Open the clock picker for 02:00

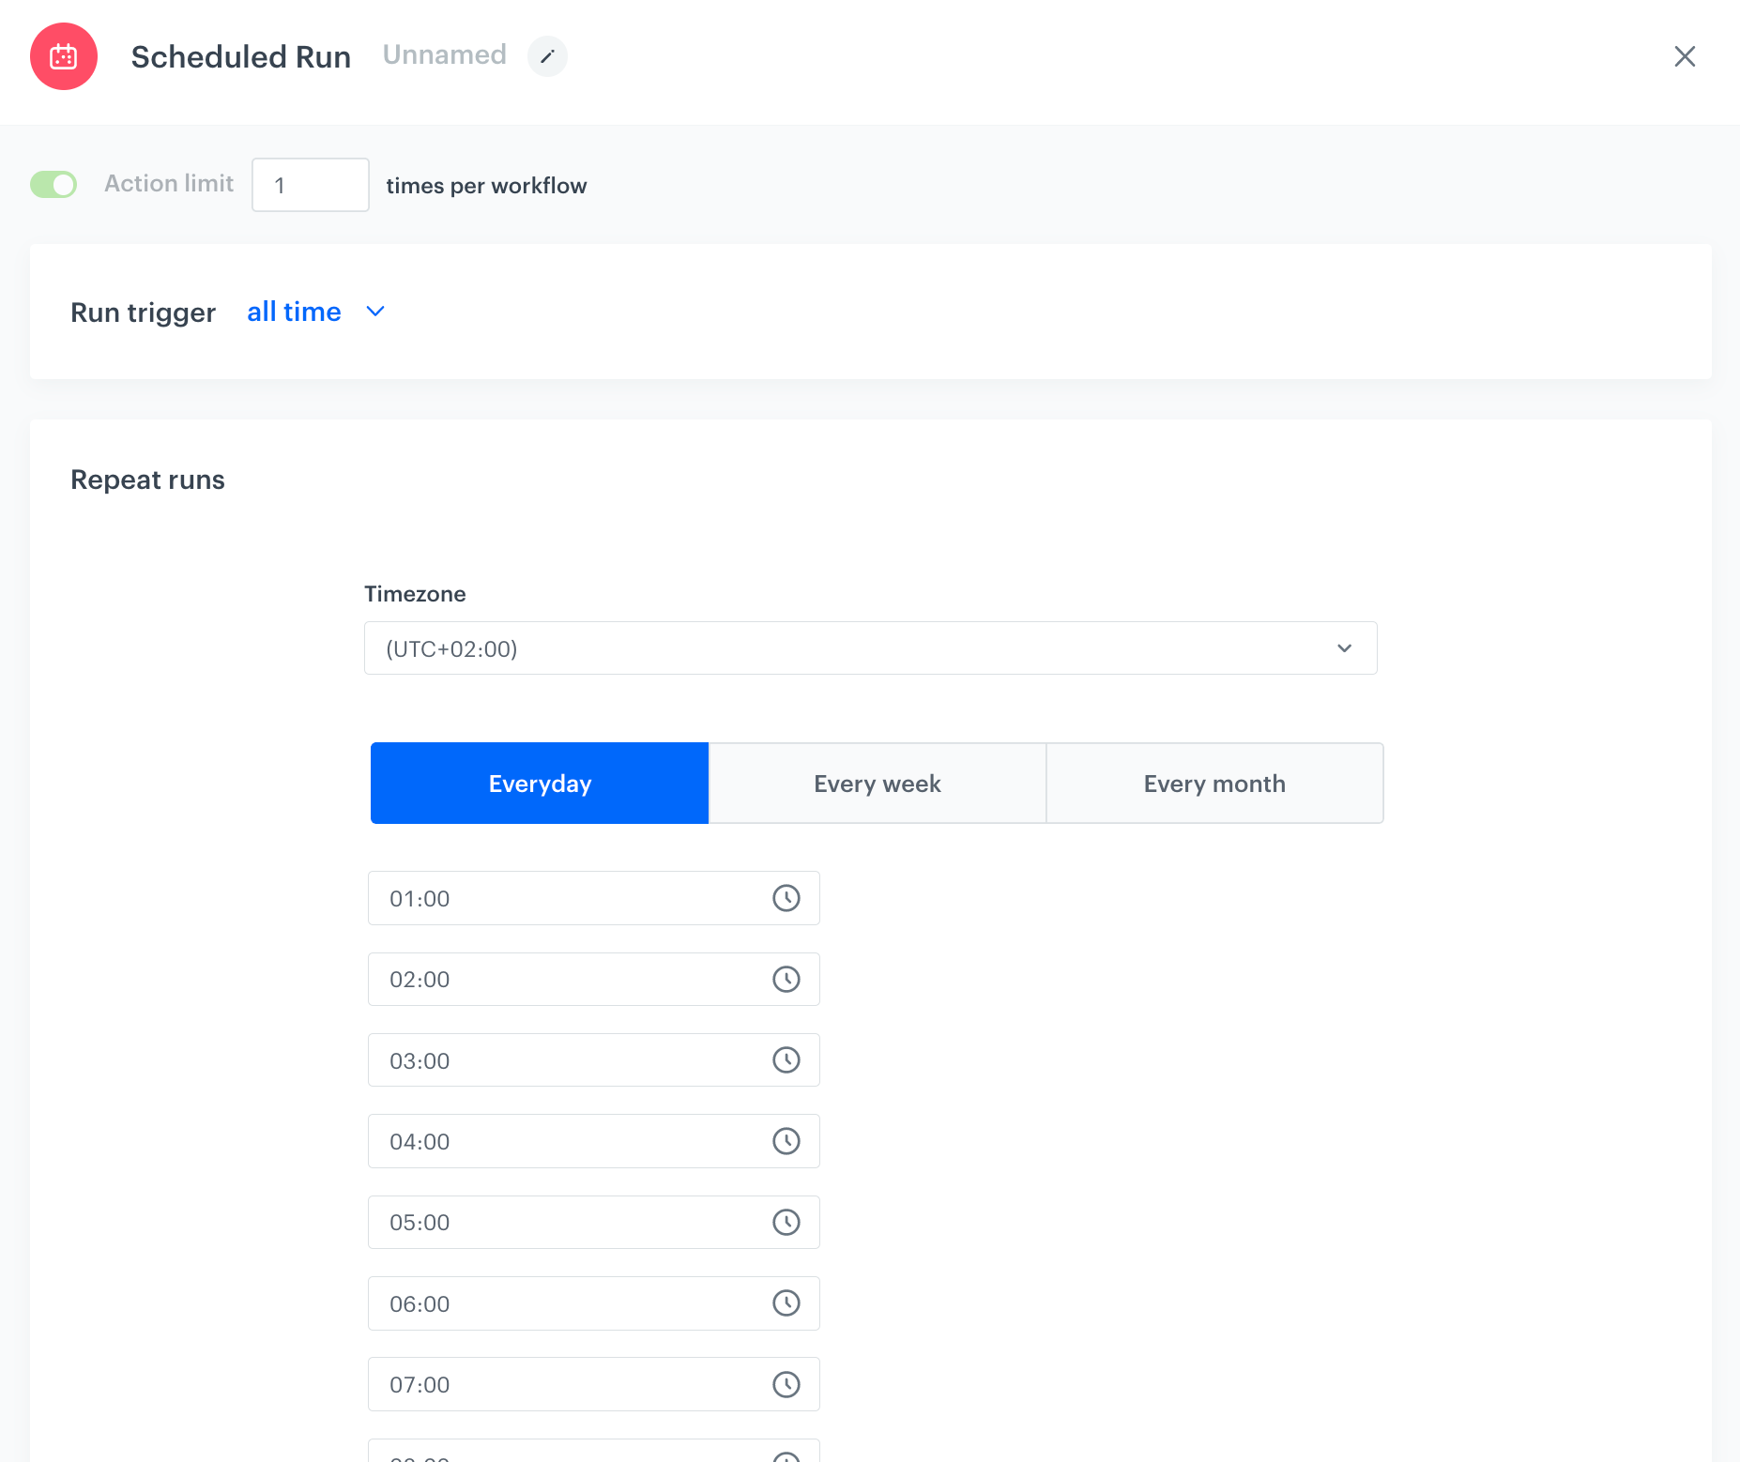pyautogui.click(x=786, y=979)
